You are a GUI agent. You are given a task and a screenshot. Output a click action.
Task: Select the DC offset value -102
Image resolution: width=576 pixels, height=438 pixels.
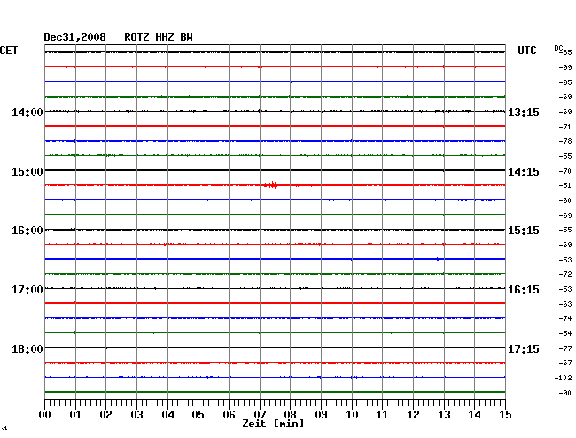tap(564, 378)
